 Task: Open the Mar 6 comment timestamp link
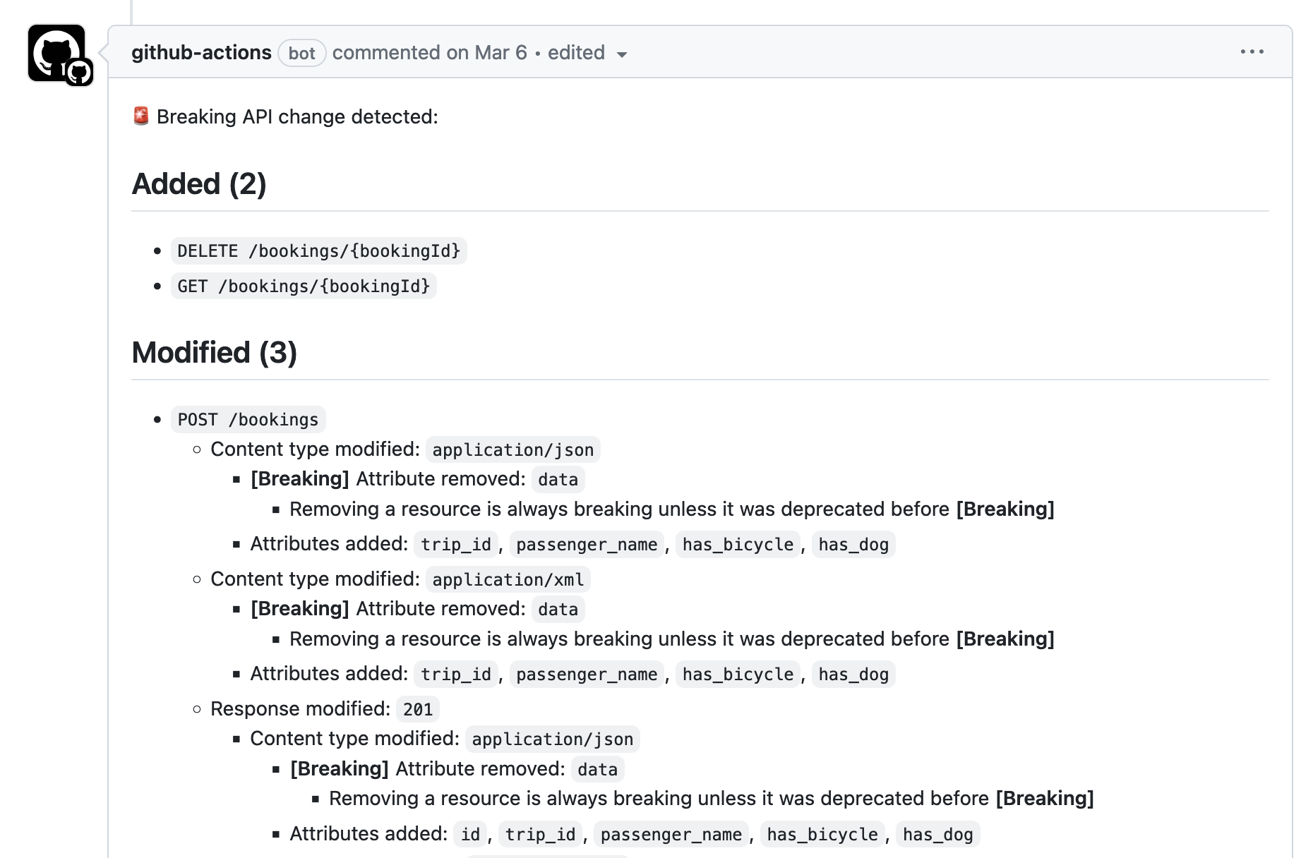[x=500, y=53]
